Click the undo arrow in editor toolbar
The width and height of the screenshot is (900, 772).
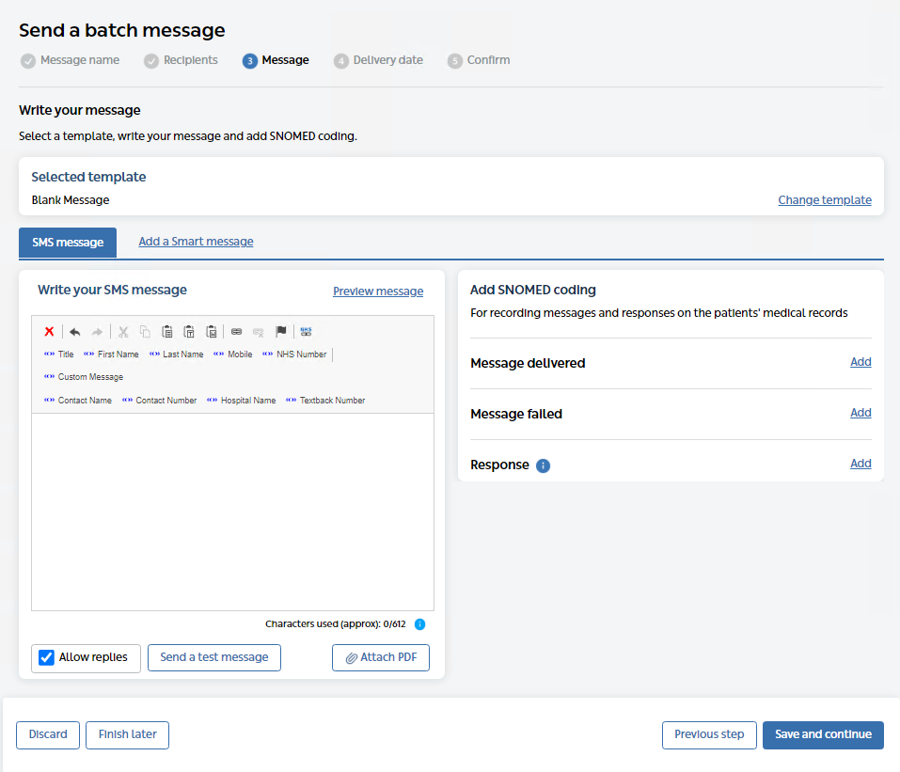(x=75, y=332)
